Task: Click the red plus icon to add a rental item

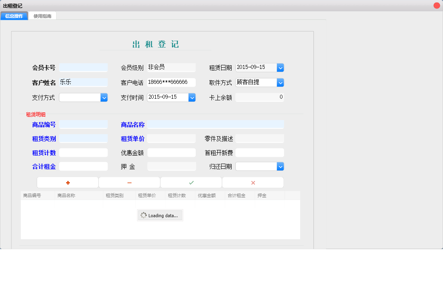Action: click(x=67, y=182)
